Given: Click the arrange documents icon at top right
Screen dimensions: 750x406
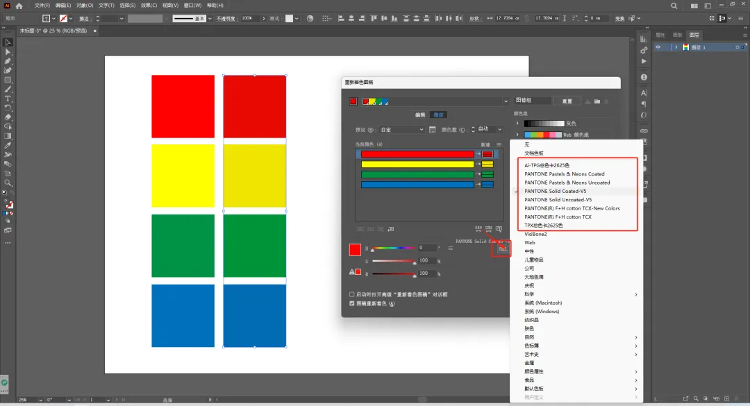Looking at the screenshot, I should pyautogui.click(x=694, y=6).
